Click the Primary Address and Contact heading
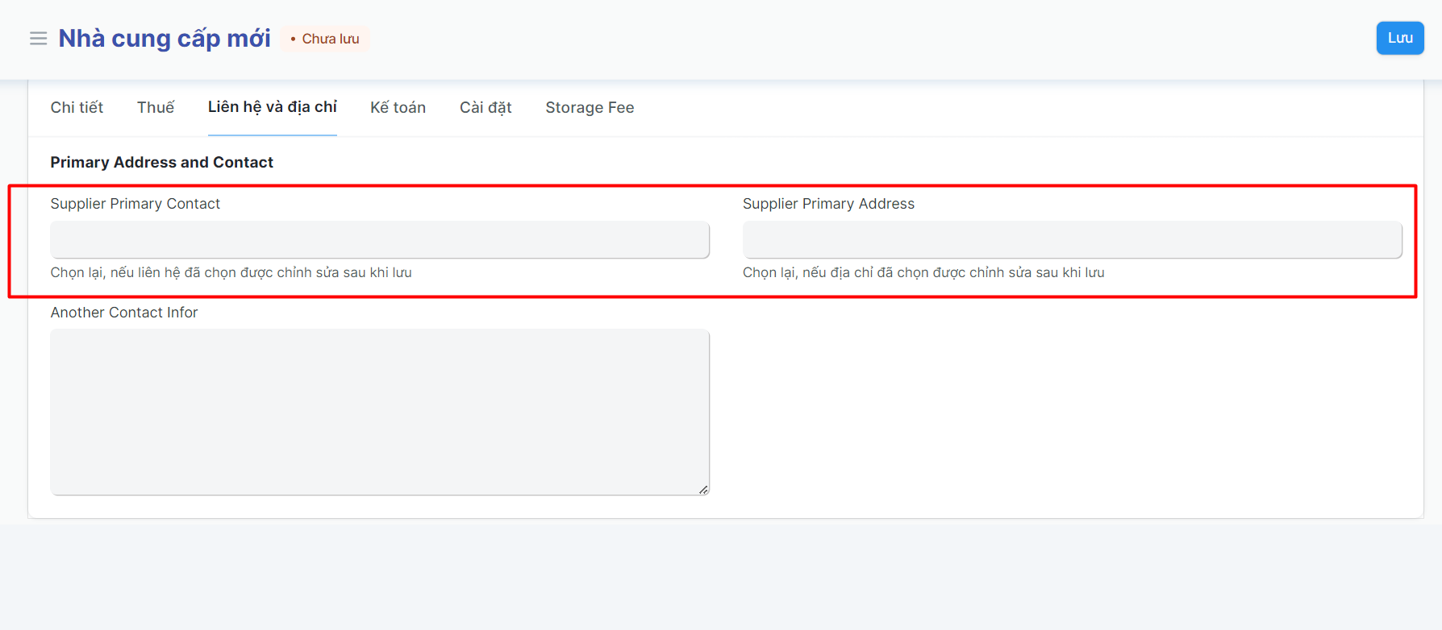 (161, 162)
